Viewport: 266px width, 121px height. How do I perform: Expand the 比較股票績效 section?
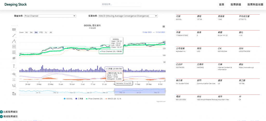pyautogui.click(x=10, y=112)
